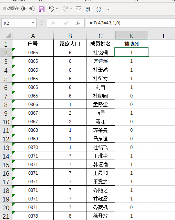
Task: Open the Redo history dropdown
Action: point(71,9)
